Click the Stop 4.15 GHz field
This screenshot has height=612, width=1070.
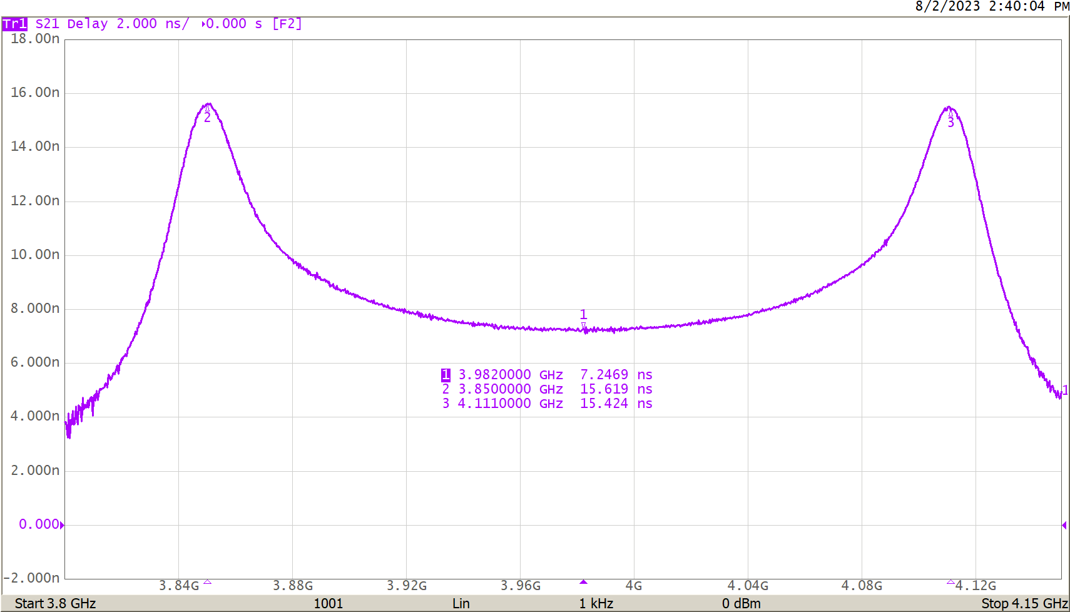pyautogui.click(x=1024, y=603)
